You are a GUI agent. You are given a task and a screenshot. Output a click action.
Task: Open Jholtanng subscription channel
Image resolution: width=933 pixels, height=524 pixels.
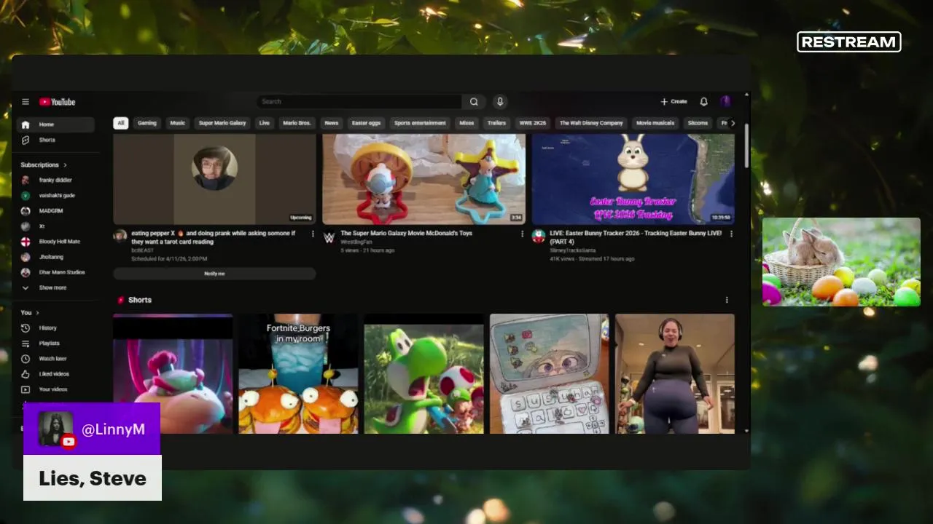pyautogui.click(x=56, y=257)
